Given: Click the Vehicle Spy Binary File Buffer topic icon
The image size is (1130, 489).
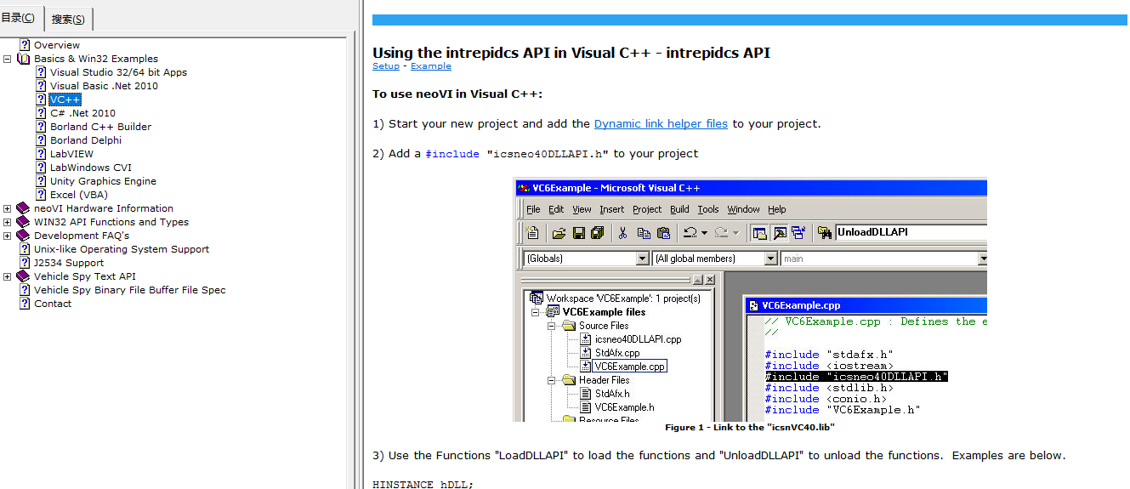Looking at the screenshot, I should pos(26,290).
